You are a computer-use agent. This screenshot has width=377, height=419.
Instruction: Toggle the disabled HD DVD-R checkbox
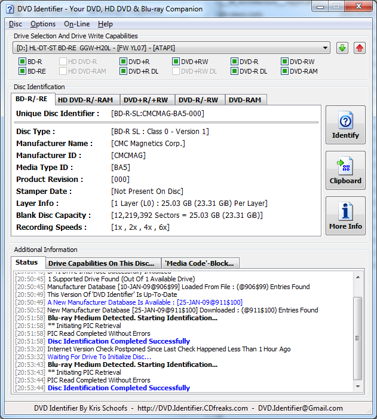pos(63,62)
